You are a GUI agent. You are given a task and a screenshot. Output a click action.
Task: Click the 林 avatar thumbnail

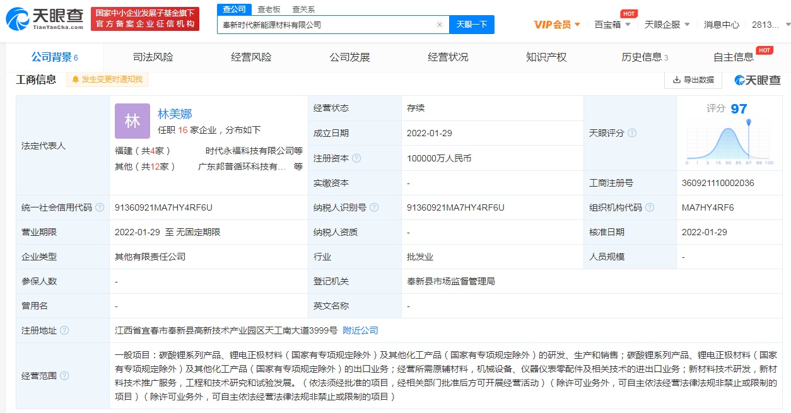coord(132,121)
